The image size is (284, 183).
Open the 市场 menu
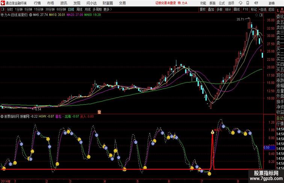(50, 3)
